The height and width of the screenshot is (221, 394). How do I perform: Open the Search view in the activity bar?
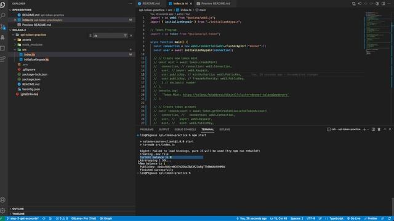(2, 15)
